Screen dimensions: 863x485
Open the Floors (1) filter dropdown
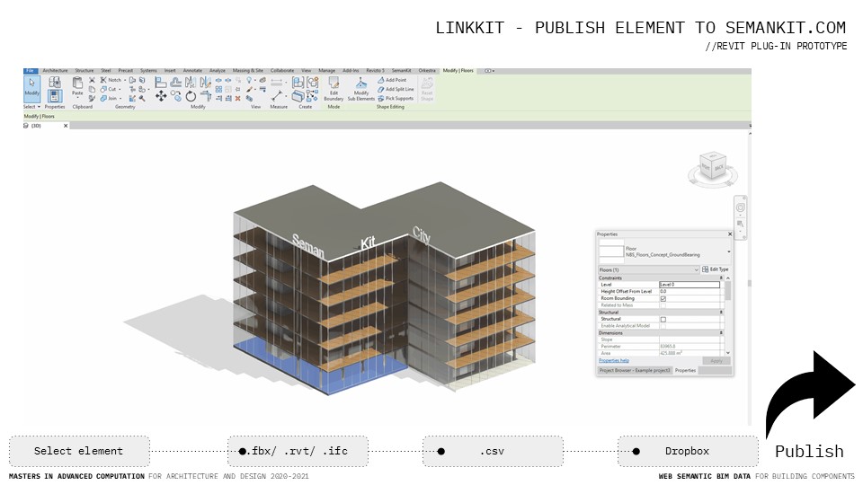coord(648,269)
